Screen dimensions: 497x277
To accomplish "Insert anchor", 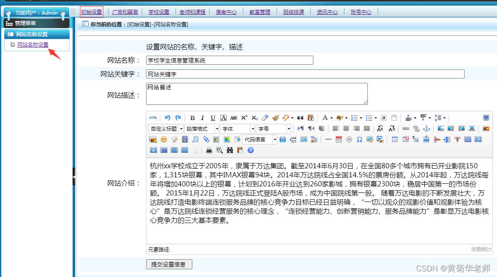I will coord(427,129).
